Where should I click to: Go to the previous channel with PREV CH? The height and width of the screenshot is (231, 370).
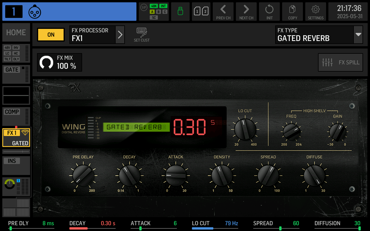tap(223, 12)
